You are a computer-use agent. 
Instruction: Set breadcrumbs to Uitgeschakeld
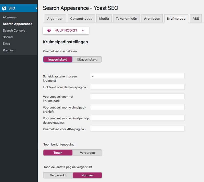coord(87,59)
